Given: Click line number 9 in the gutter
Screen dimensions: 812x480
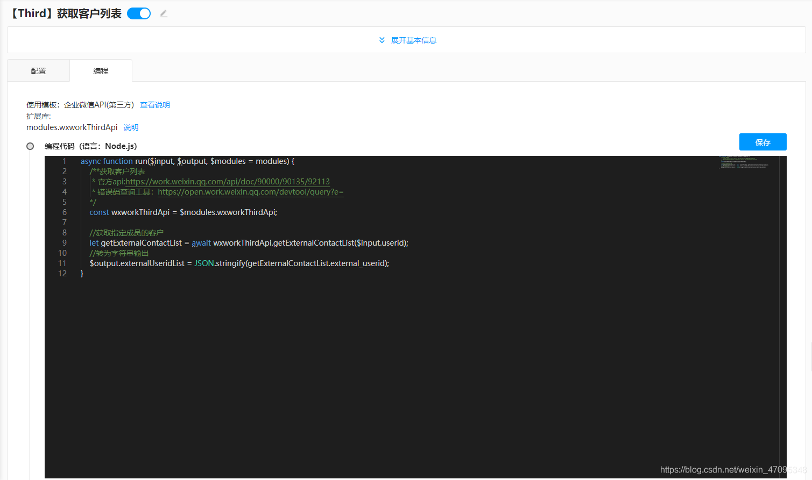Looking at the screenshot, I should [65, 243].
